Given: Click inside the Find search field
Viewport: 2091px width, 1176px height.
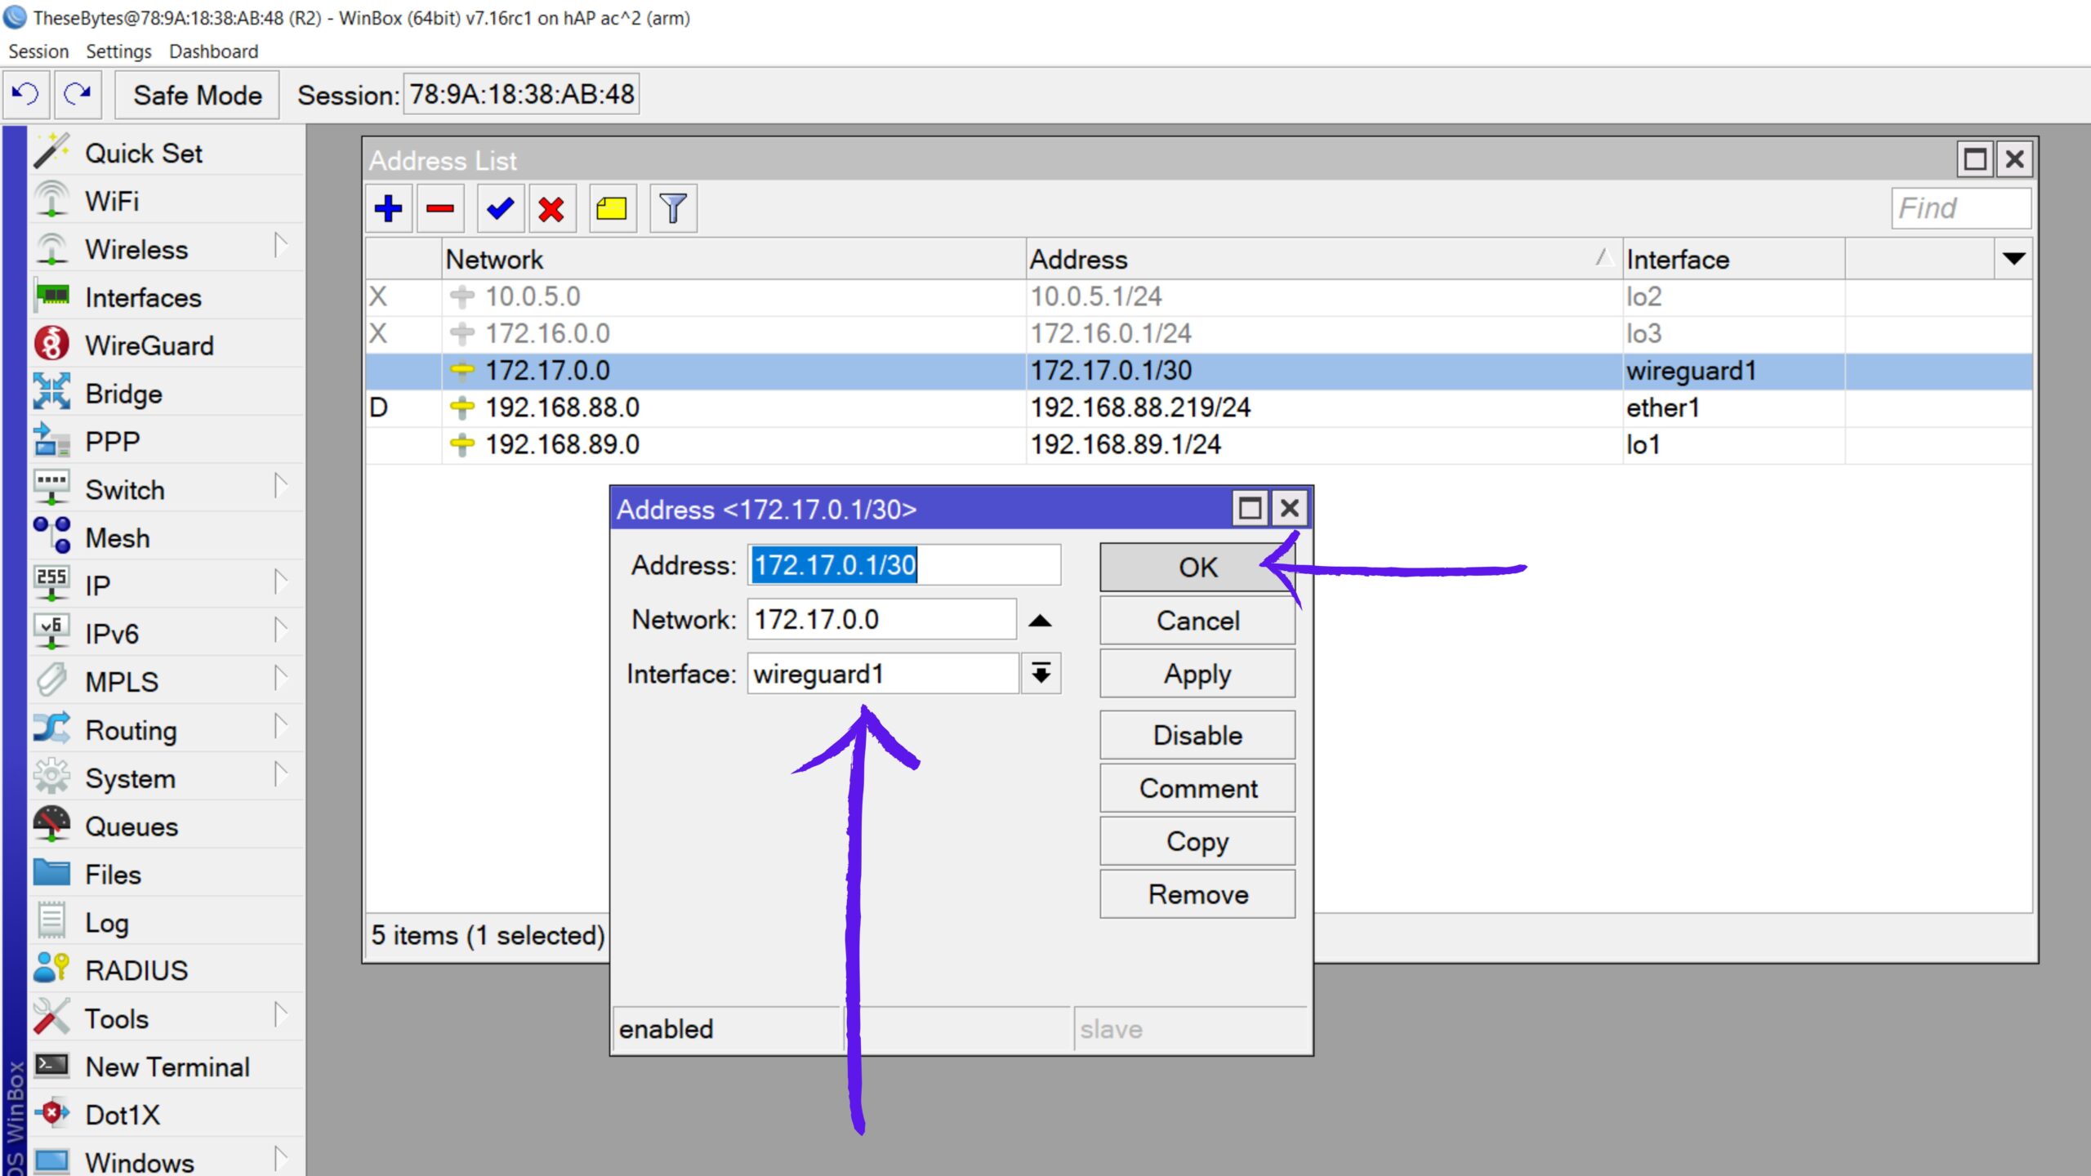Looking at the screenshot, I should (1960, 207).
